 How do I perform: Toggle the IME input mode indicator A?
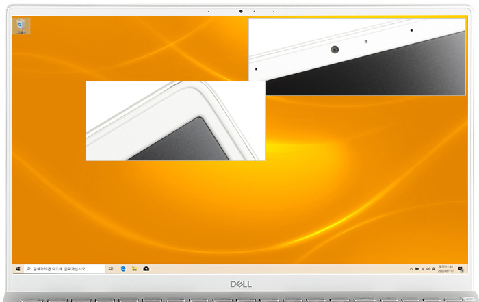point(433,269)
